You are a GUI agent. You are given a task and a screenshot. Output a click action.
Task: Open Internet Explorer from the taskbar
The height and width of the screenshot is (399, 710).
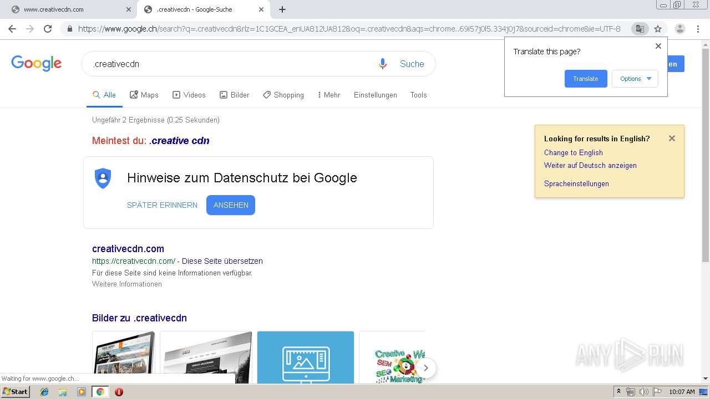(44, 392)
